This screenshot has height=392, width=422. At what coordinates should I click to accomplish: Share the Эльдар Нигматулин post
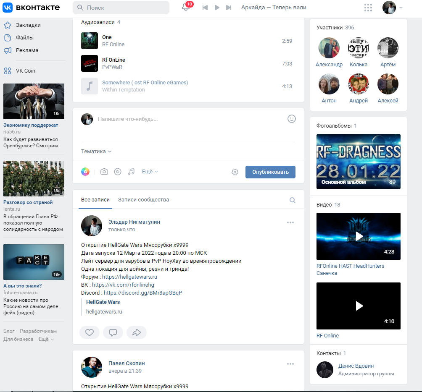(137, 333)
